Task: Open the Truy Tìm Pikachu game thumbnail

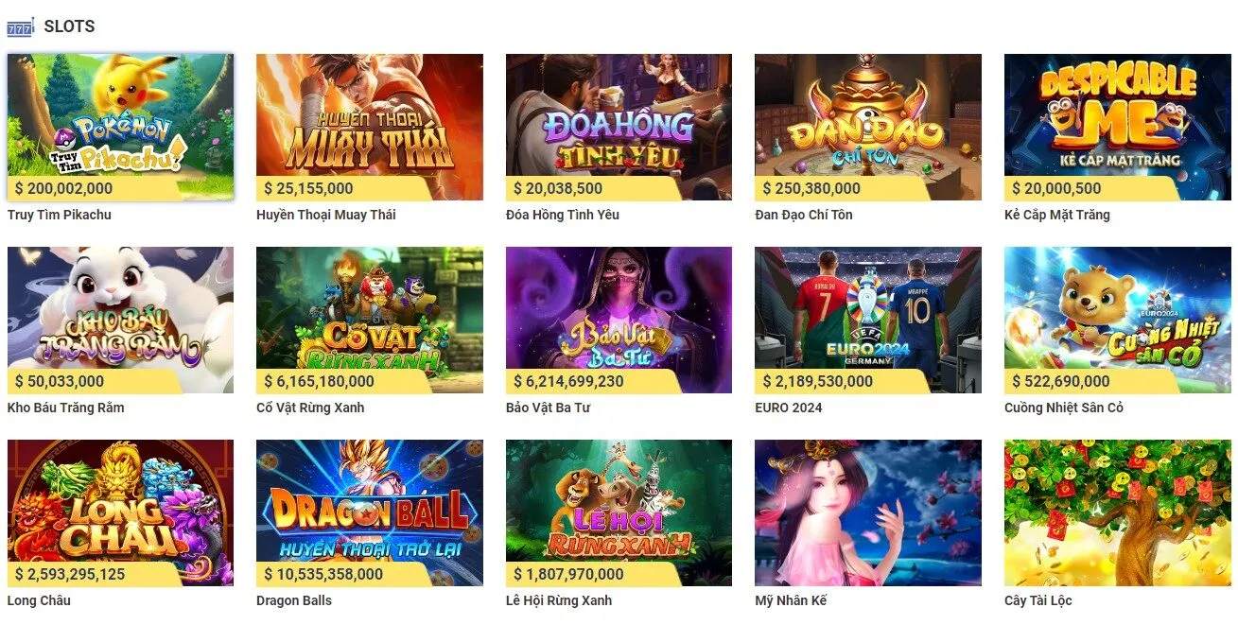Action: [x=120, y=118]
